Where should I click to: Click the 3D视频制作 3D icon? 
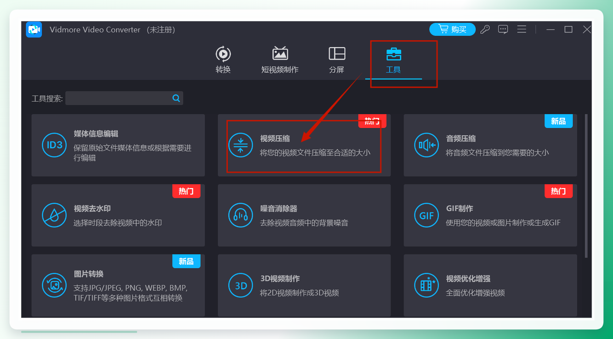[x=240, y=285]
